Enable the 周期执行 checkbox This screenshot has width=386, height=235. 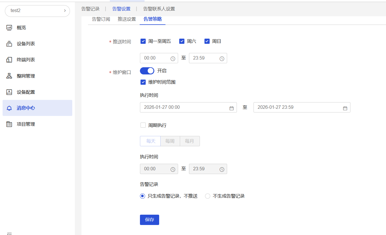[143, 125]
